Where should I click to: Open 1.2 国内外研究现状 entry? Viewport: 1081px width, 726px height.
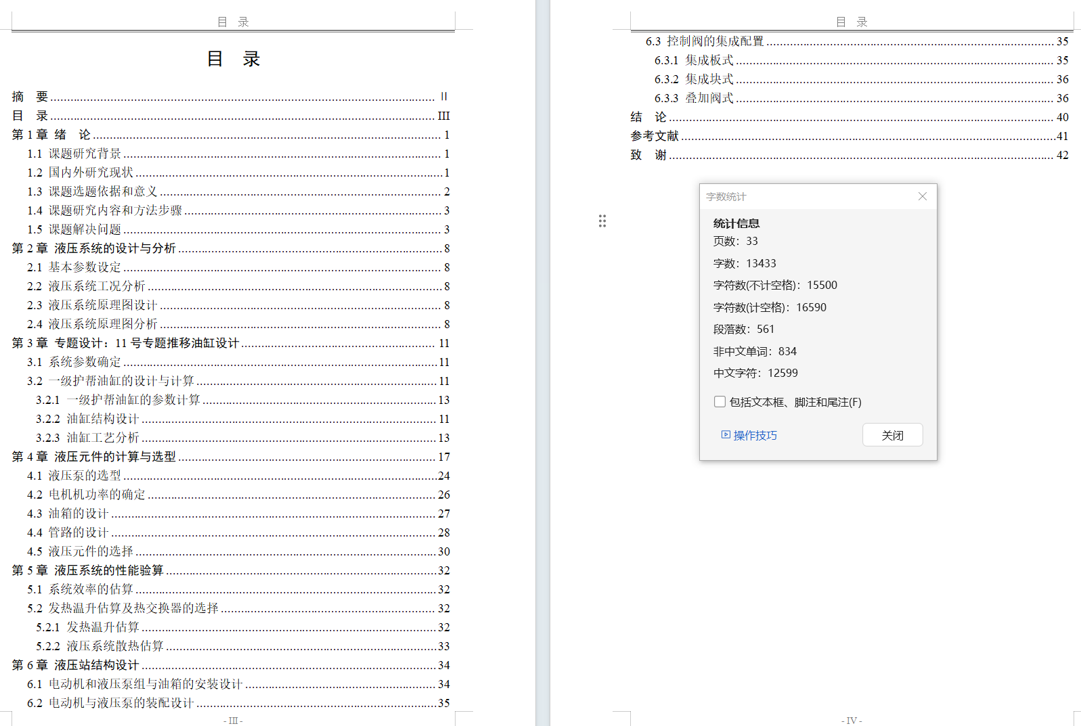[238, 173]
